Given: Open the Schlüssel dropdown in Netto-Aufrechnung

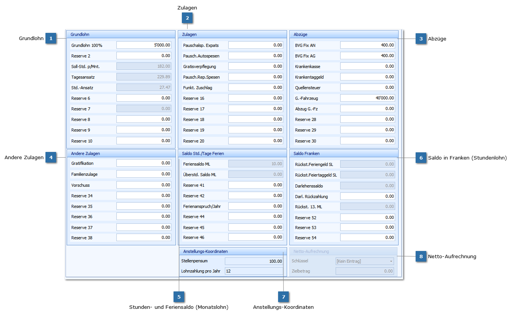Looking at the screenshot, I should point(391,261).
